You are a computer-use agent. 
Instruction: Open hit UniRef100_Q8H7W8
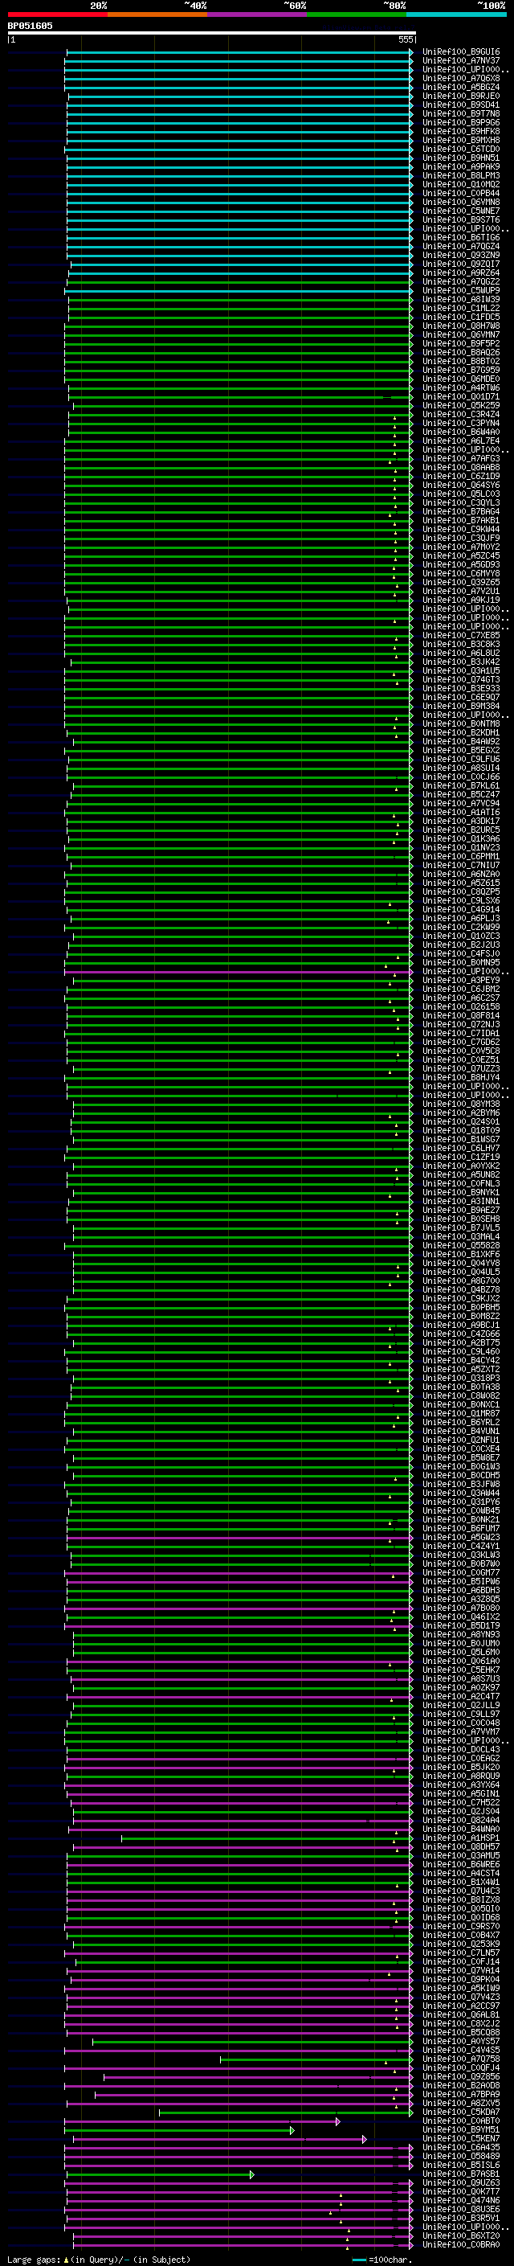click(x=461, y=326)
